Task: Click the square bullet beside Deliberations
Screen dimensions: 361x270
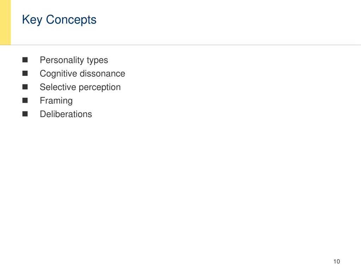Action: pyautogui.click(x=25, y=114)
